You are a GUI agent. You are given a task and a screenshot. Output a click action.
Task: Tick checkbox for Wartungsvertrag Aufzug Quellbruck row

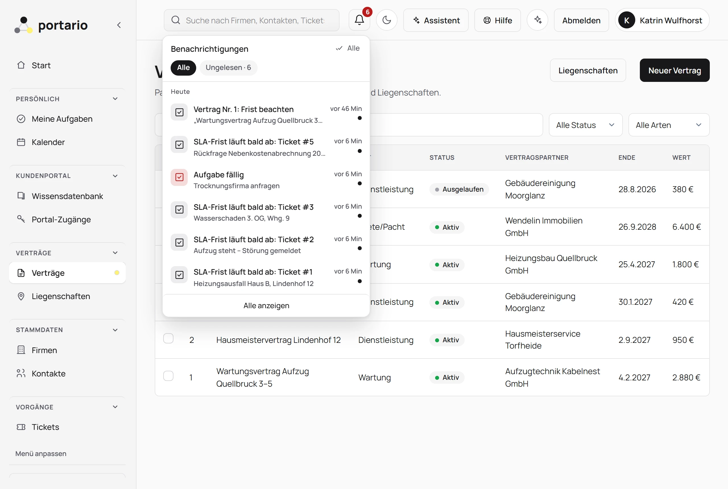tap(168, 376)
